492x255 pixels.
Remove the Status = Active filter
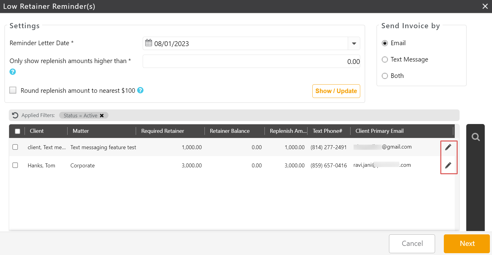point(102,116)
